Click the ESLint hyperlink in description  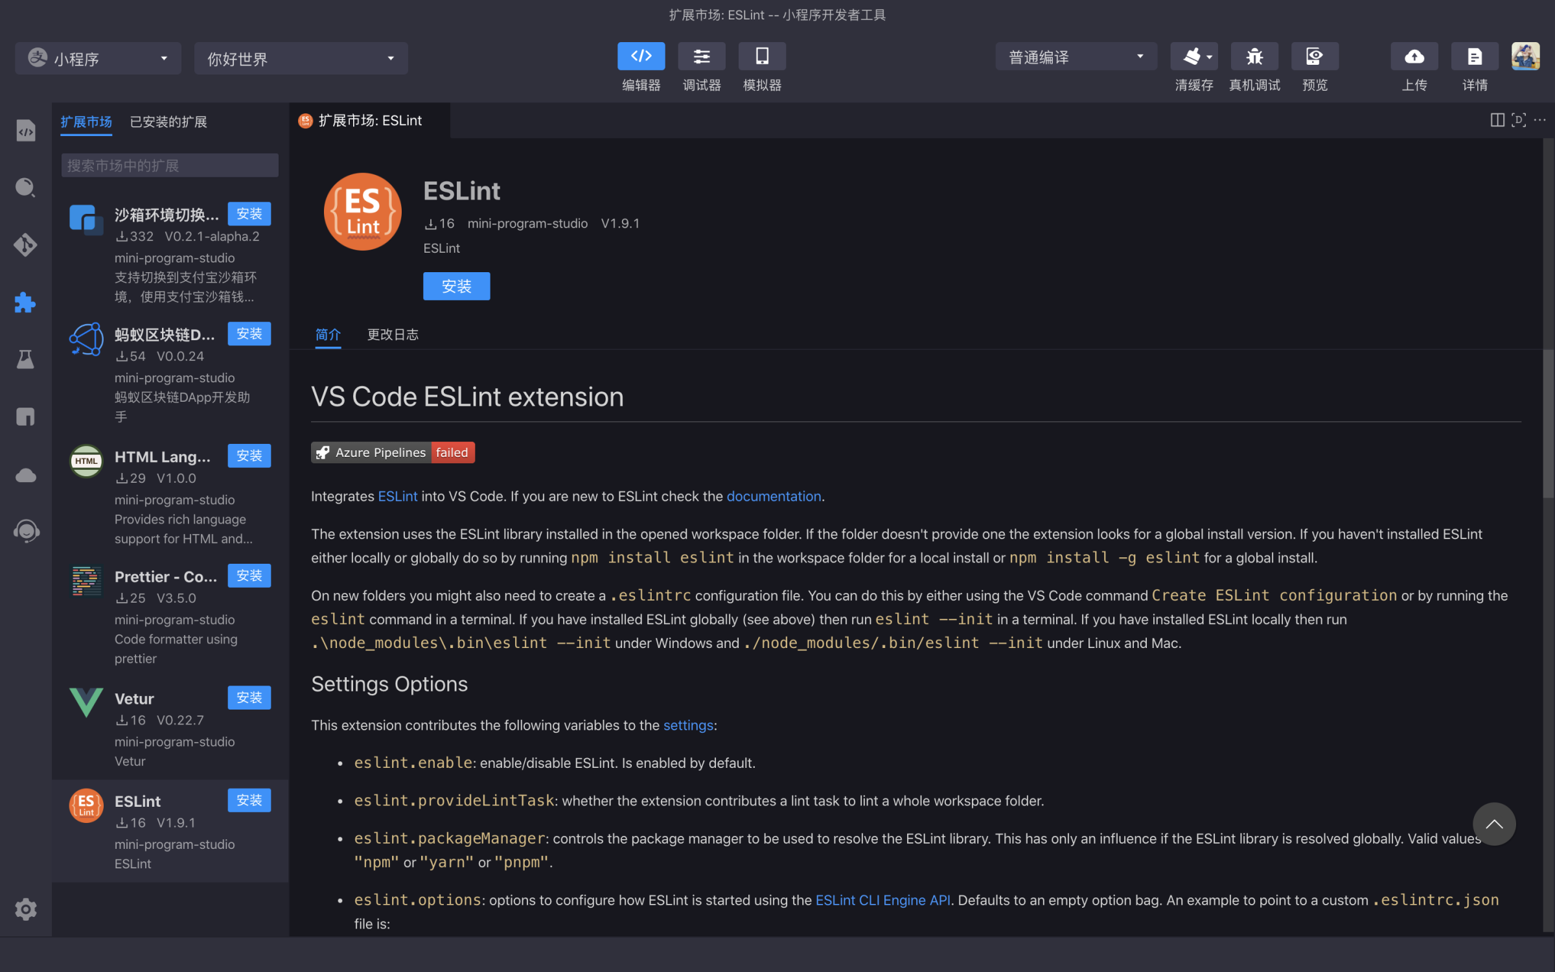398,496
